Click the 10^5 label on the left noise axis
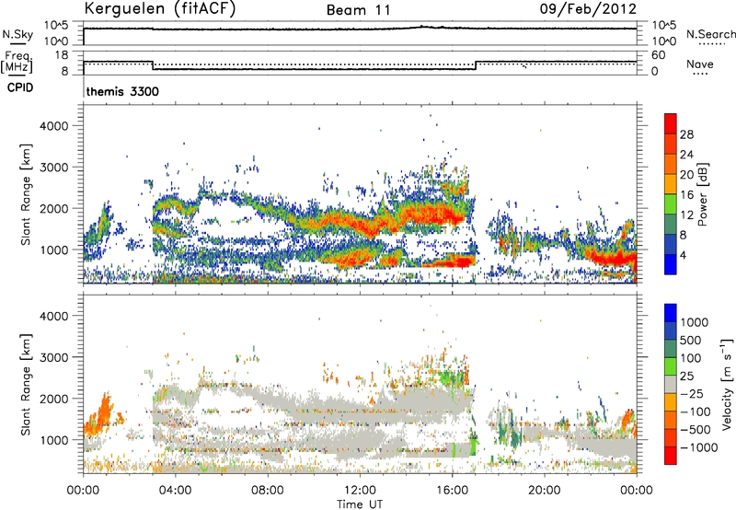This screenshot has width=736, height=510. 56,25
